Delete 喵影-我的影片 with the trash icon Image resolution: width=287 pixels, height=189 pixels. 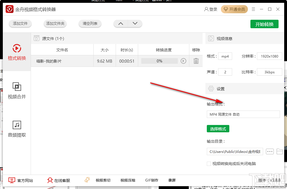point(195,61)
